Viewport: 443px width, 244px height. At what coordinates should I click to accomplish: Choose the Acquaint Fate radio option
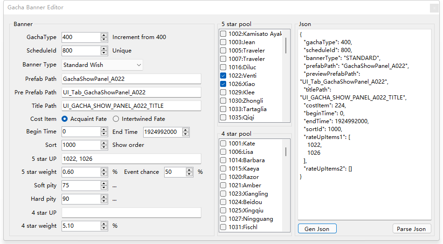(65, 119)
